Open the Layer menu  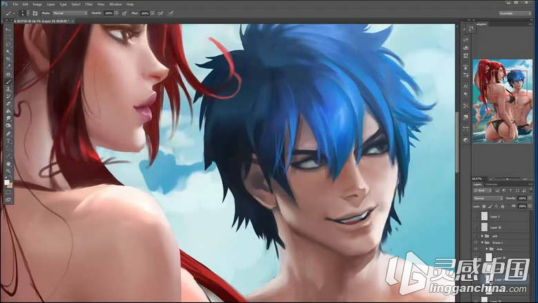click(51, 4)
